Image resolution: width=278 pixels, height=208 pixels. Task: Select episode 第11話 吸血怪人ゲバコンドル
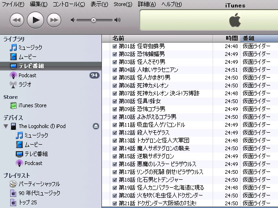[x=152, y=125]
